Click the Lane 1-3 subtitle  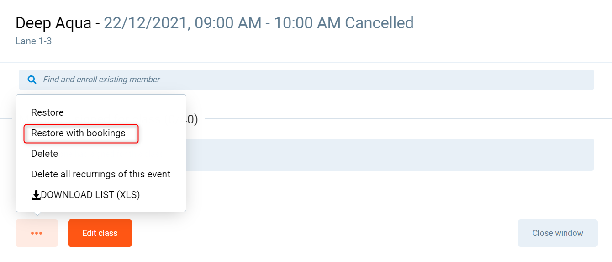33,41
